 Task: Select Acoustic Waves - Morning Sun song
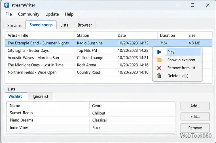pos(33,58)
